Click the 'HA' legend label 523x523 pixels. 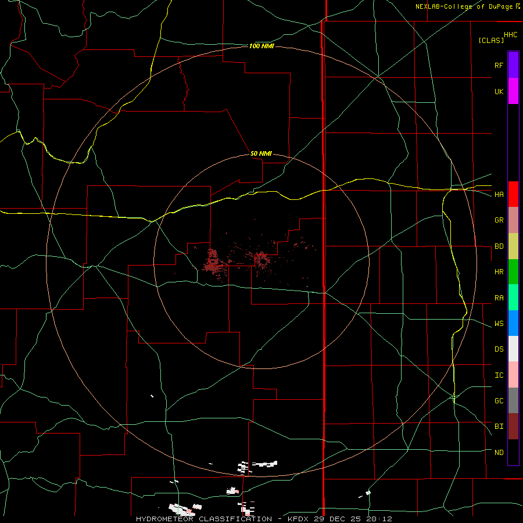[x=499, y=195]
